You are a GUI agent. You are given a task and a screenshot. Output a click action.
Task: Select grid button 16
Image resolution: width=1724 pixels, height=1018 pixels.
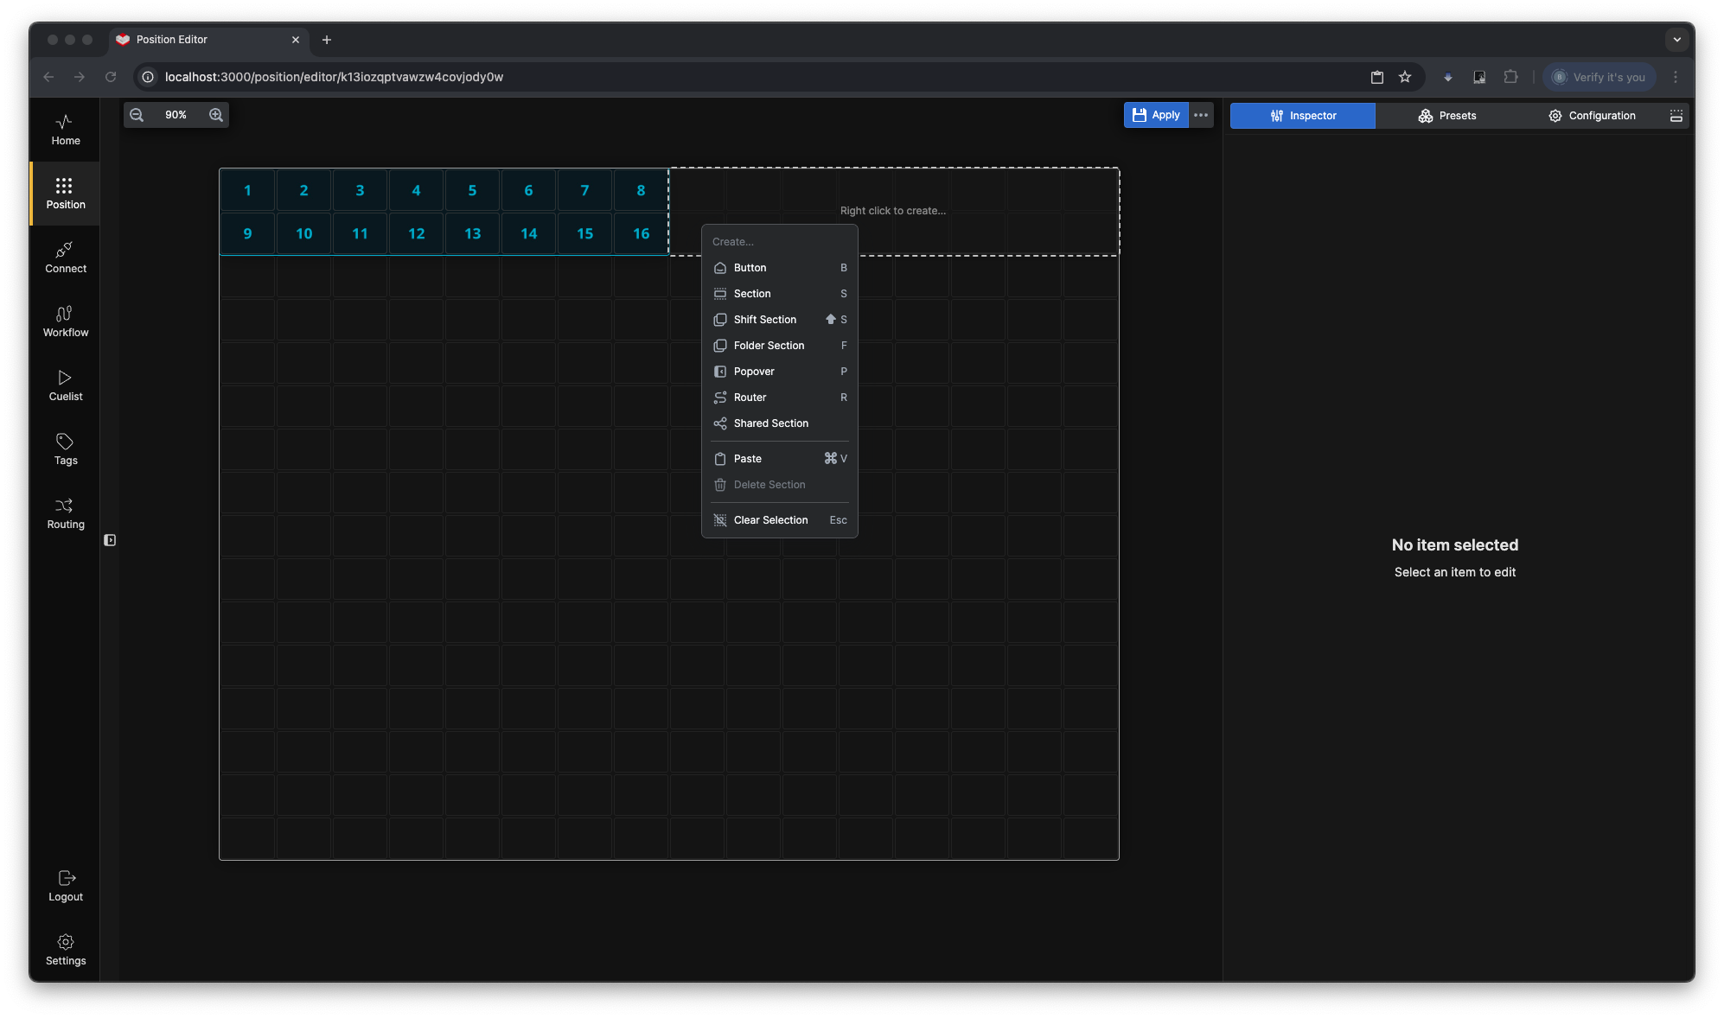[x=641, y=233]
